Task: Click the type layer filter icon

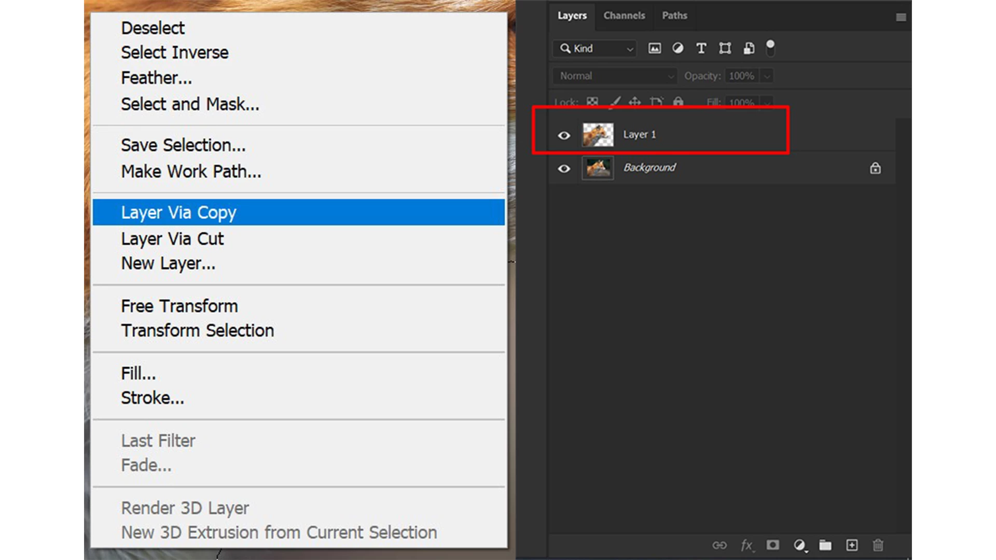Action: (701, 48)
